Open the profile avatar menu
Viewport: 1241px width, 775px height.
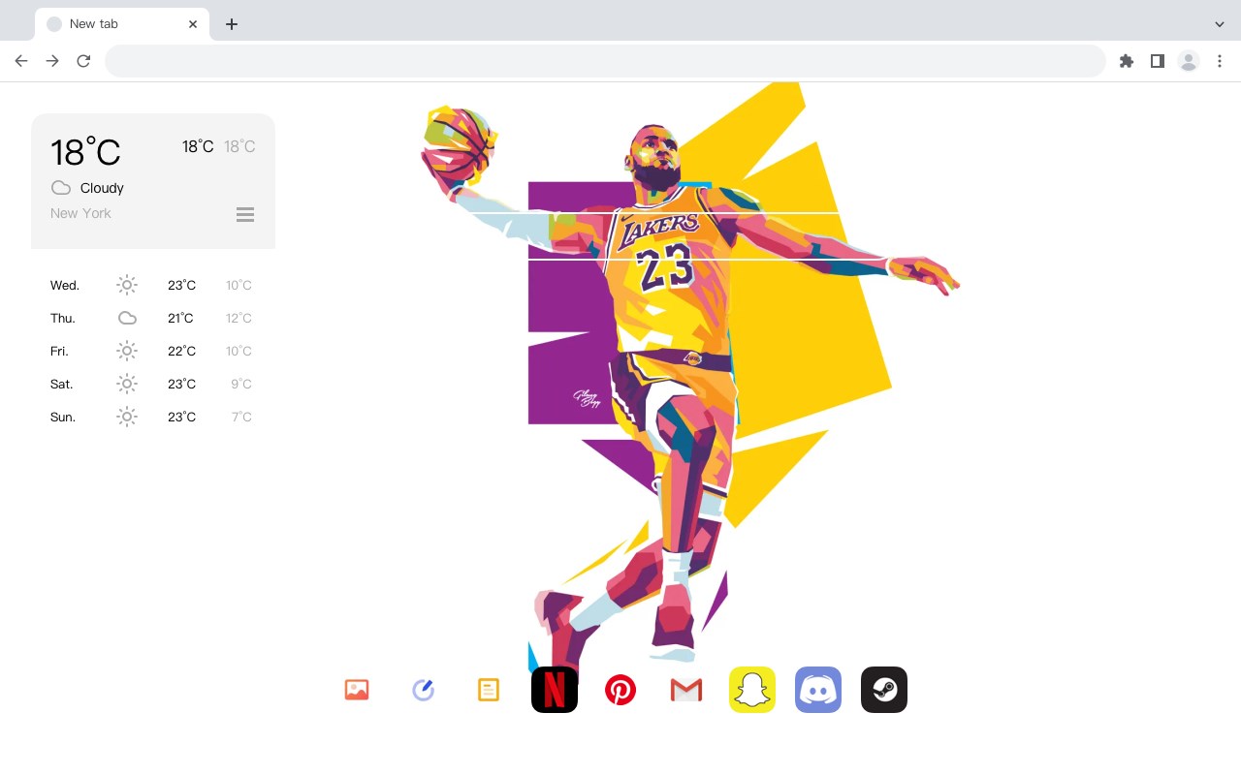click(x=1189, y=61)
